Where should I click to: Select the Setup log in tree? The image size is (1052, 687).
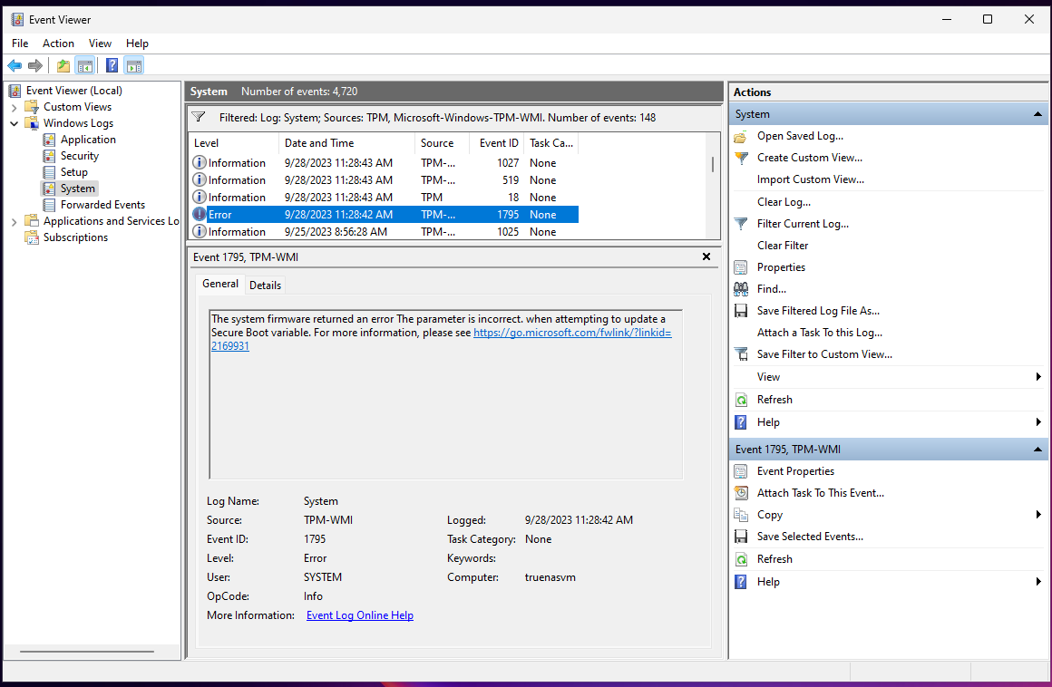(x=73, y=172)
